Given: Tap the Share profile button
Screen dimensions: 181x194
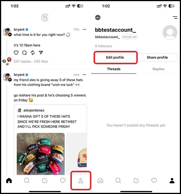Looking at the screenshot, I should pyautogui.click(x=157, y=57).
